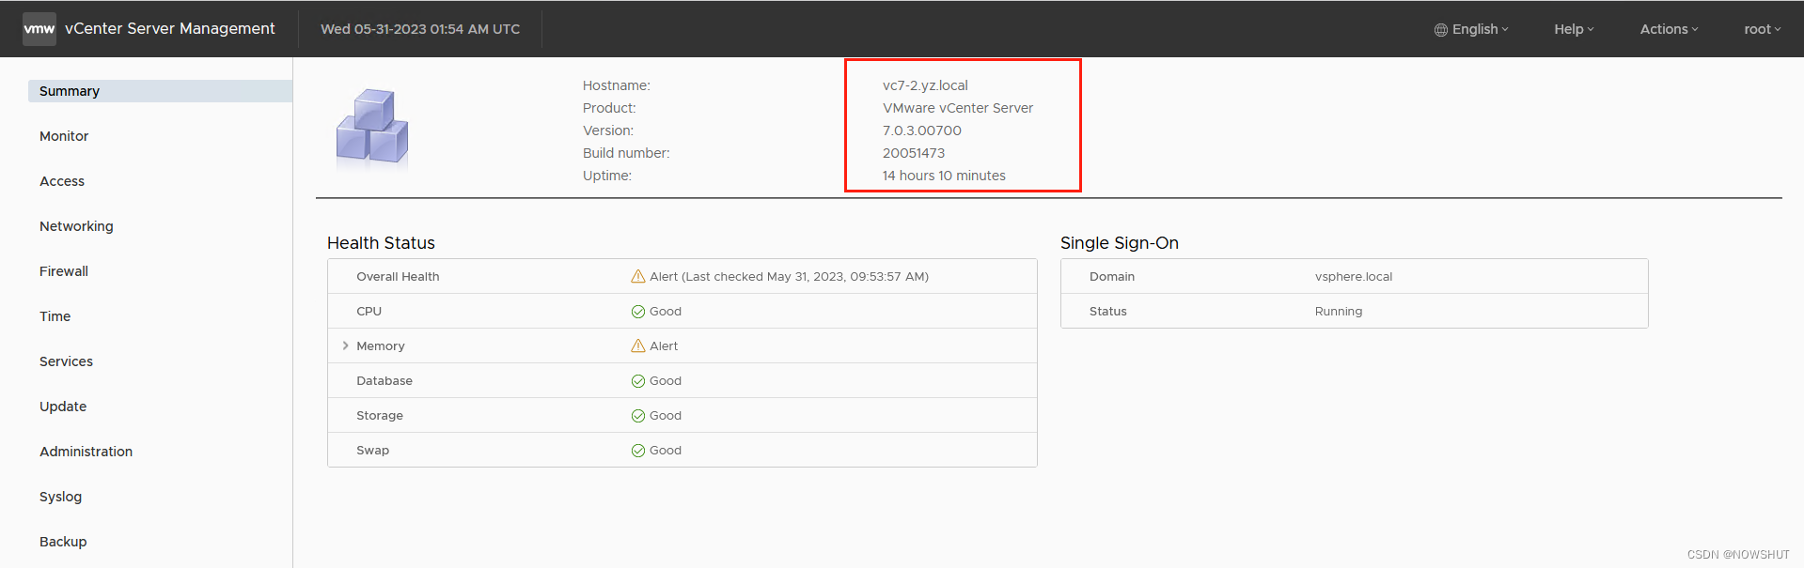Viewport: 1804px width, 568px height.
Task: Click the vCenter appliance cubes icon
Action: click(x=372, y=129)
